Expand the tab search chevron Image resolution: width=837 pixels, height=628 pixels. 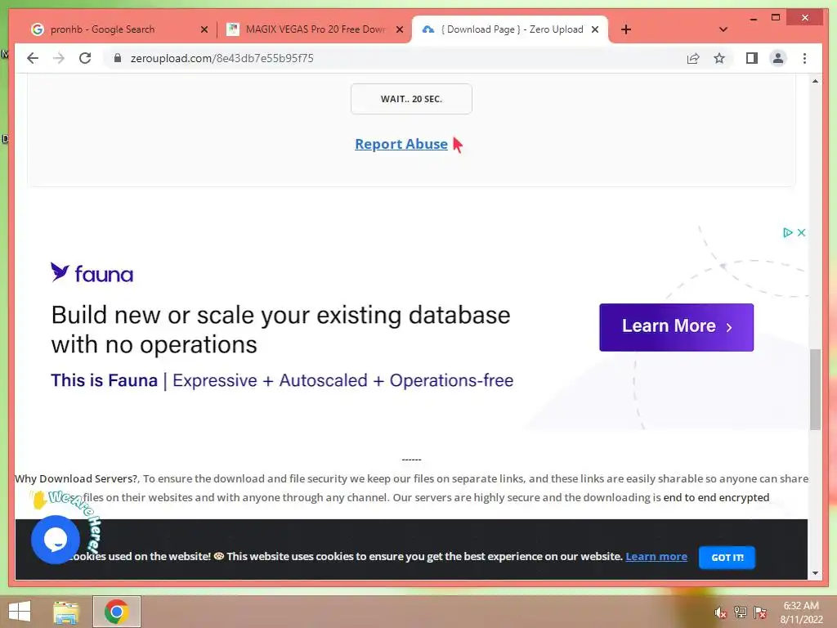click(x=723, y=29)
